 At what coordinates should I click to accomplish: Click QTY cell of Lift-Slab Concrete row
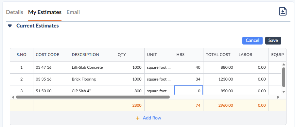click(130, 67)
